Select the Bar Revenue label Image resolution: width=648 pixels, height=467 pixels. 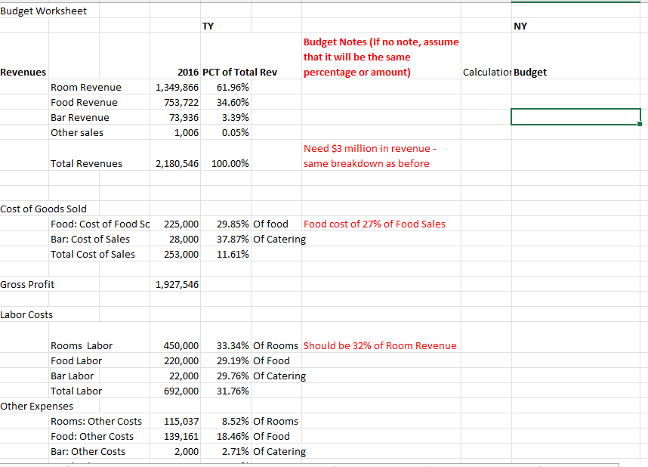coord(81,117)
